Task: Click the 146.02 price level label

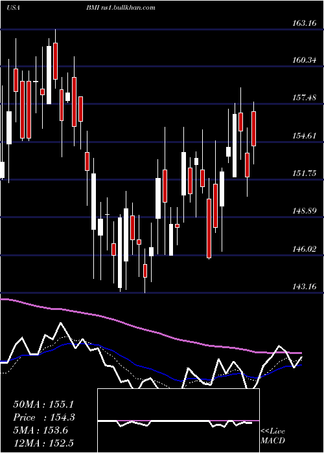Action: coord(305,249)
